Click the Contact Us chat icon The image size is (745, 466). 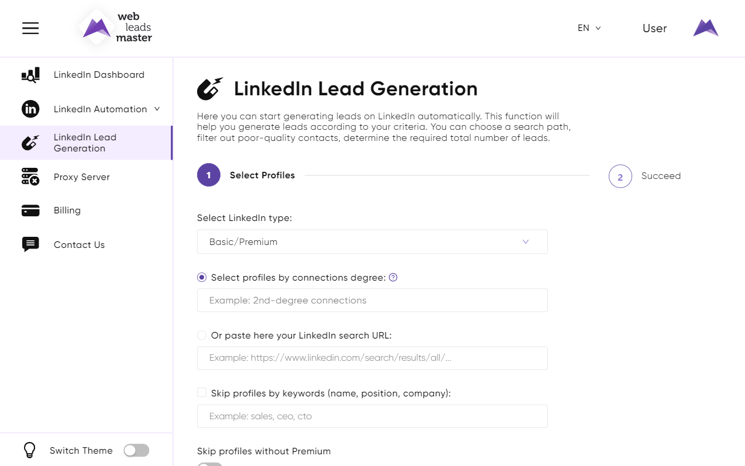point(30,244)
